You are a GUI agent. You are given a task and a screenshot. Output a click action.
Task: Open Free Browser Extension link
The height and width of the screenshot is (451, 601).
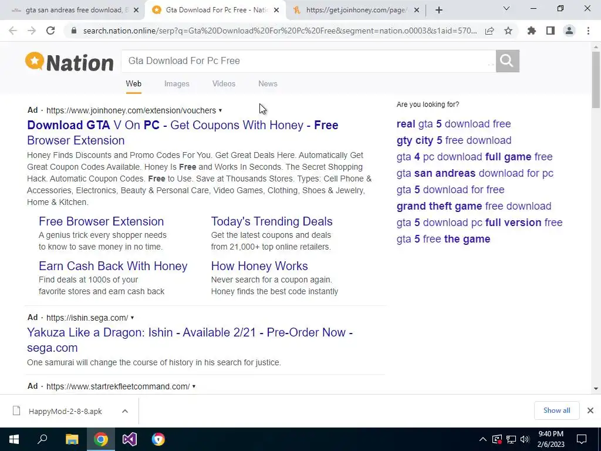click(101, 221)
